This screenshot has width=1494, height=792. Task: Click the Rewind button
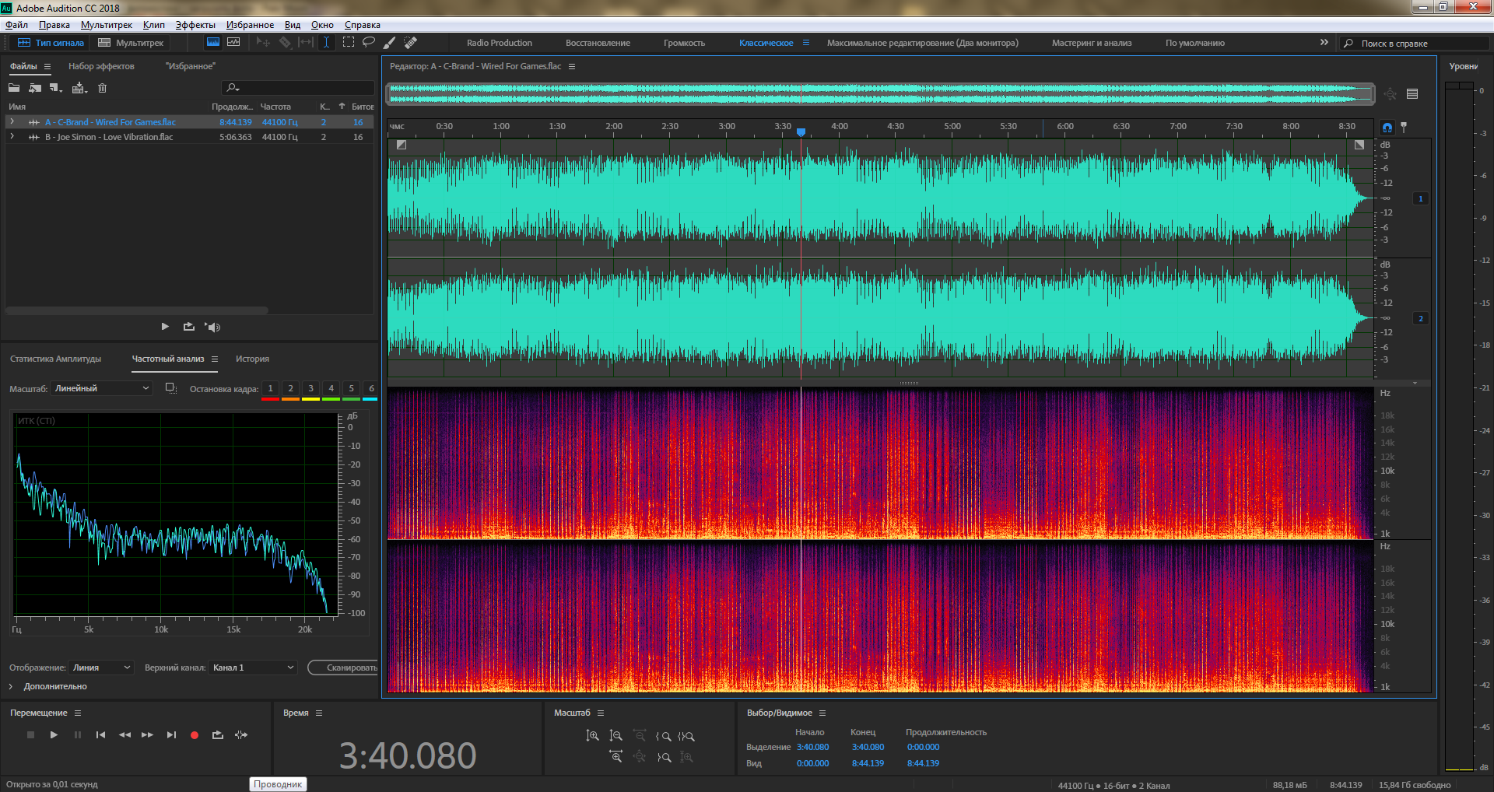pos(124,734)
